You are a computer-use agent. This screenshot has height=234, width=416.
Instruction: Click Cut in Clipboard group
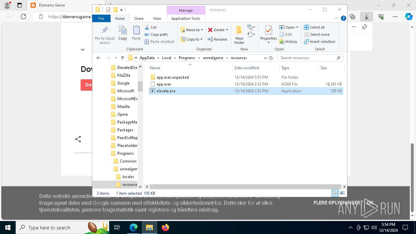150,27
